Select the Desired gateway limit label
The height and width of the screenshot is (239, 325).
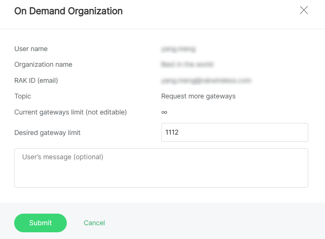point(47,132)
